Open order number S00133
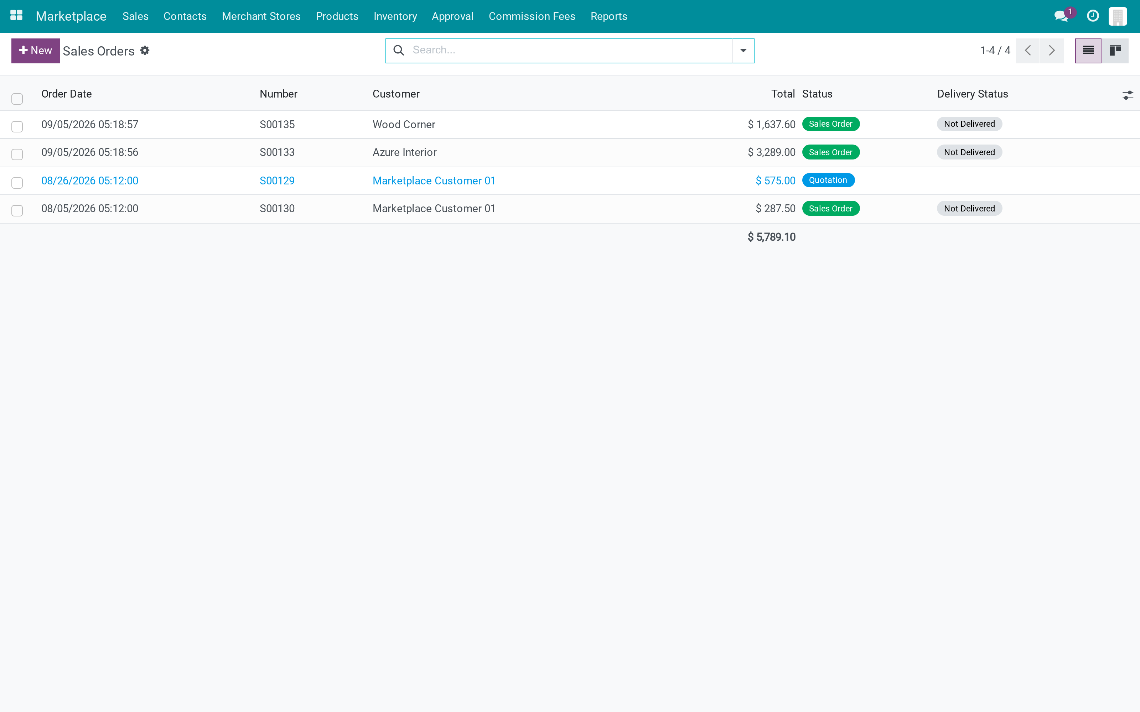Viewport: 1140px width, 712px height. (x=277, y=152)
